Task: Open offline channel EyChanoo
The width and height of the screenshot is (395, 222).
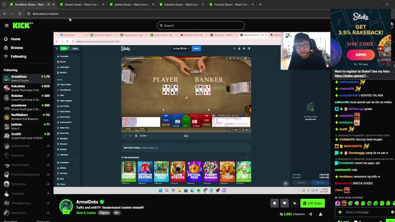Action: 27,184
